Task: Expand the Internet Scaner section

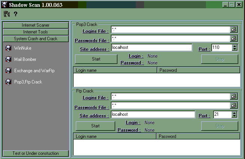Action: click(36, 25)
